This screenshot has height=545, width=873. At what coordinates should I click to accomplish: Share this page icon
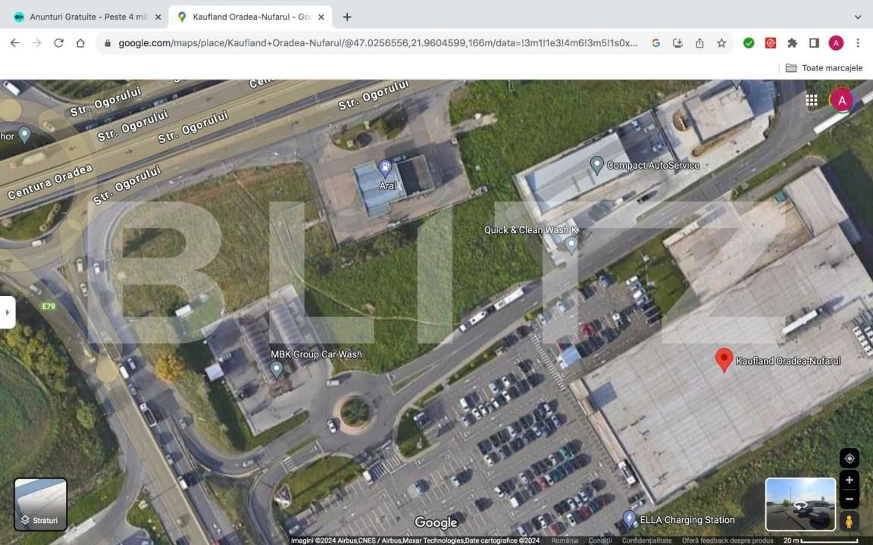699,43
